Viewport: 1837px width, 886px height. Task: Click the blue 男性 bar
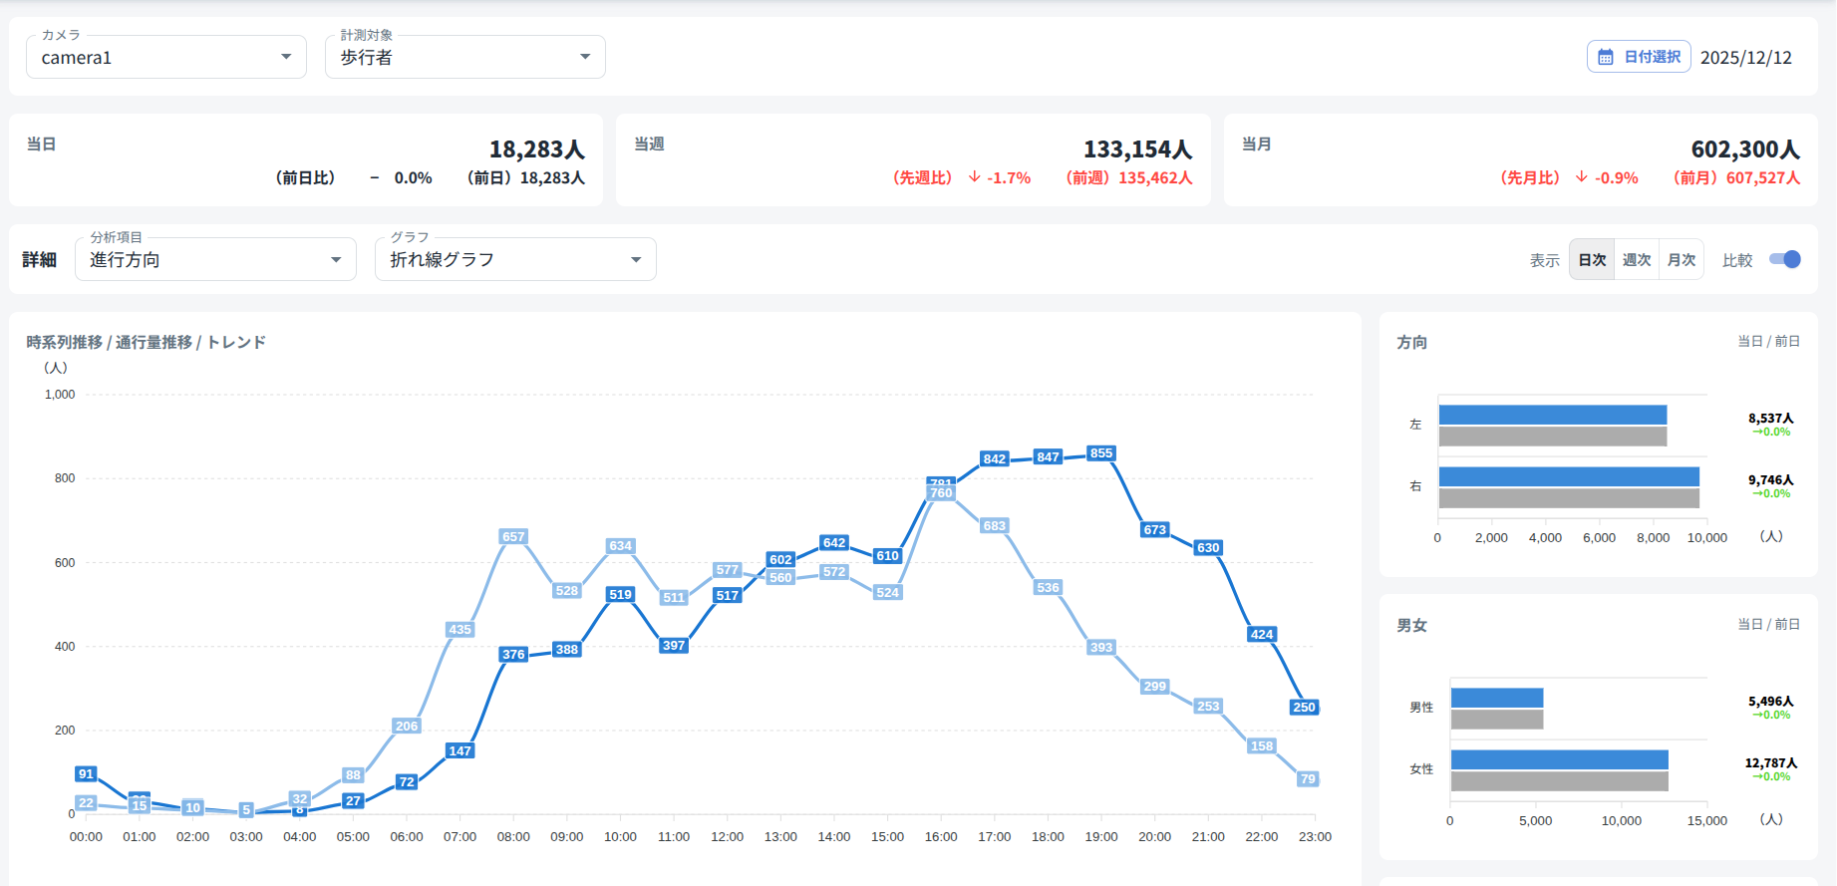(1497, 698)
